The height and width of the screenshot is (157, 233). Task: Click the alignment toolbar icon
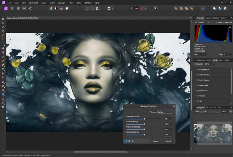click(203, 9)
